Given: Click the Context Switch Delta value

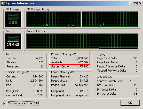Looking at the screenshot, I should click(x=134, y=81).
